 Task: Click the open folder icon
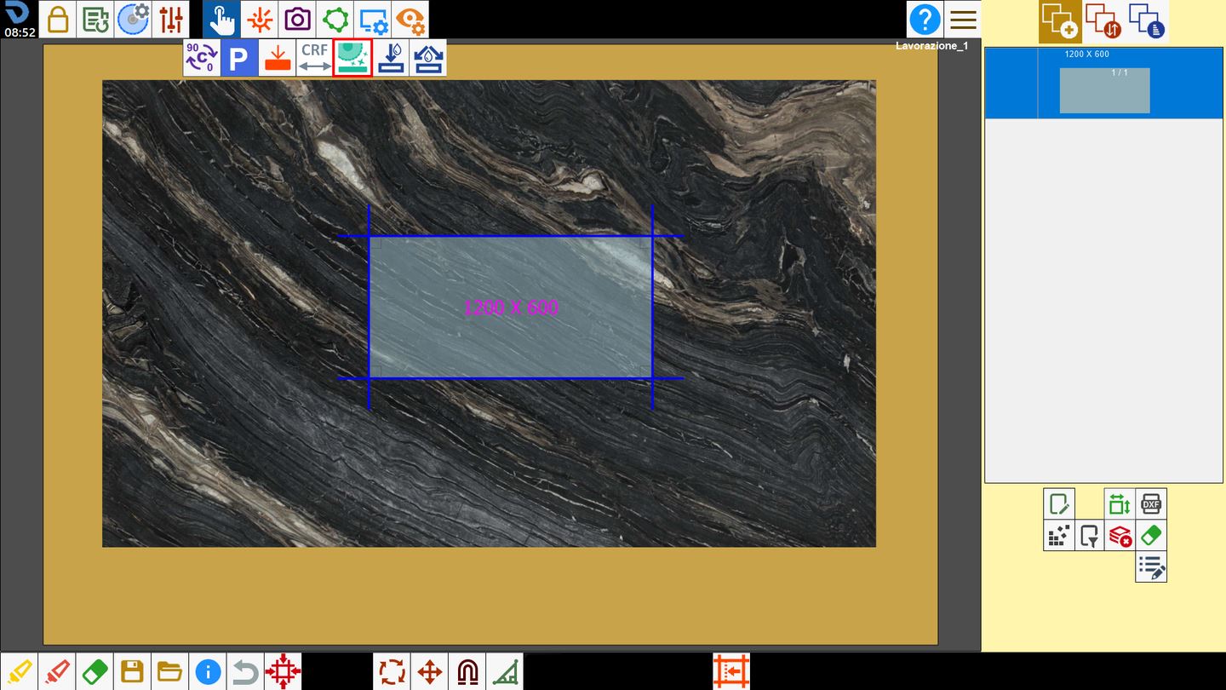[x=169, y=671]
